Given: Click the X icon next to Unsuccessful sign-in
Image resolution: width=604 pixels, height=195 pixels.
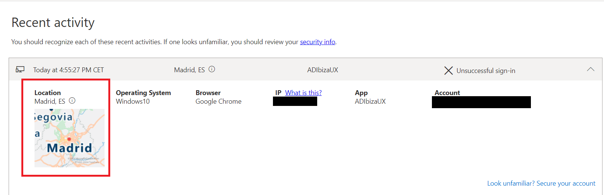Looking at the screenshot, I should point(448,70).
